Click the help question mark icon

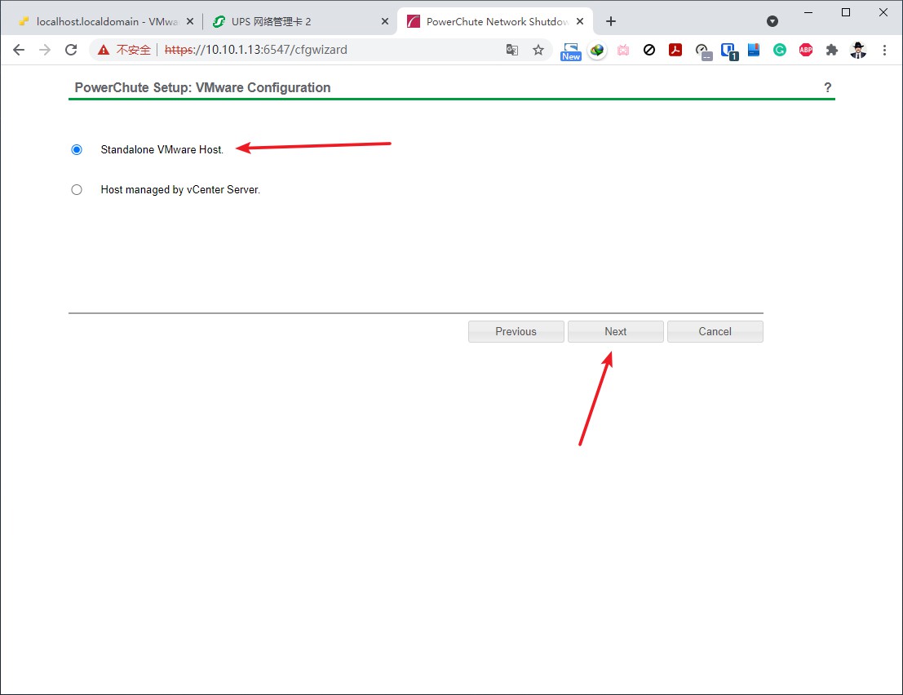(827, 87)
